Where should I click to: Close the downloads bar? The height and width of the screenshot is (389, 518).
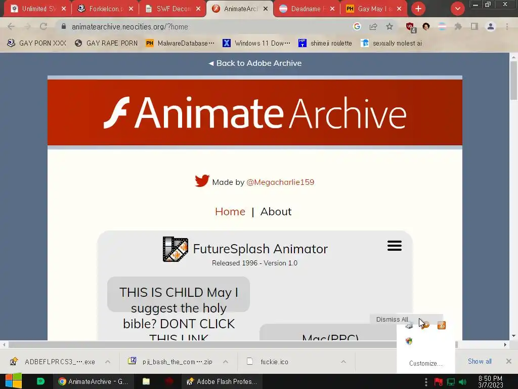click(x=509, y=361)
